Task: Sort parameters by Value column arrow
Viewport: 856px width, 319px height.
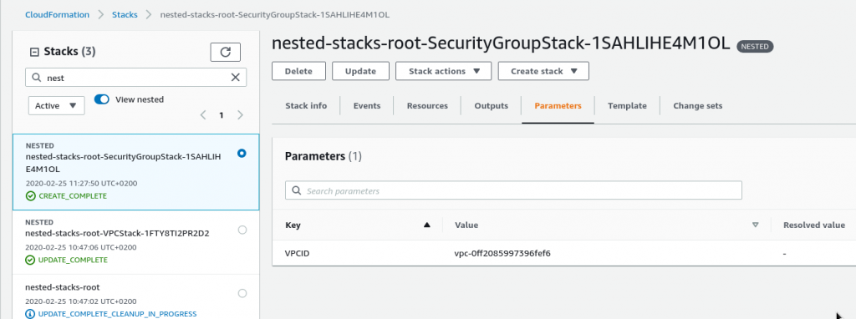Action: pyautogui.click(x=756, y=225)
